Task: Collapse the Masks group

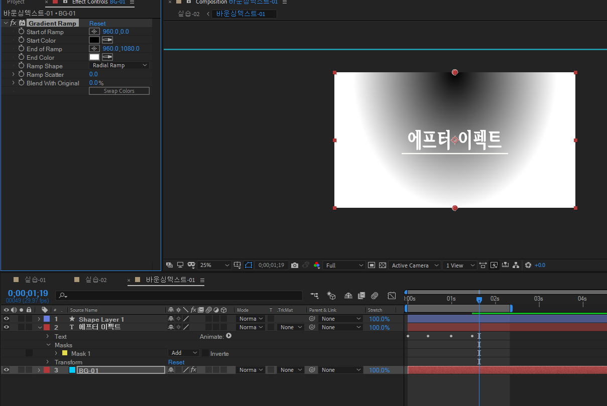Action: point(49,345)
